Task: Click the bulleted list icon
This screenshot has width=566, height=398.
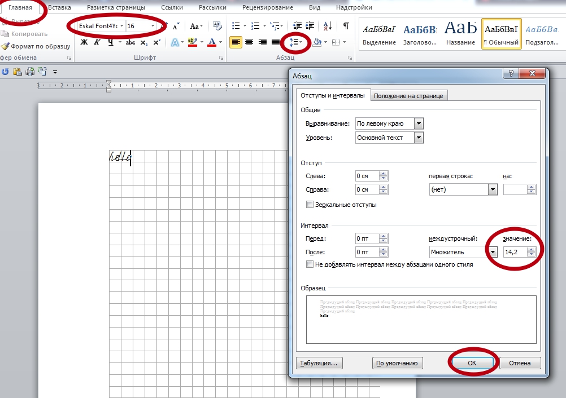Action: (x=236, y=26)
